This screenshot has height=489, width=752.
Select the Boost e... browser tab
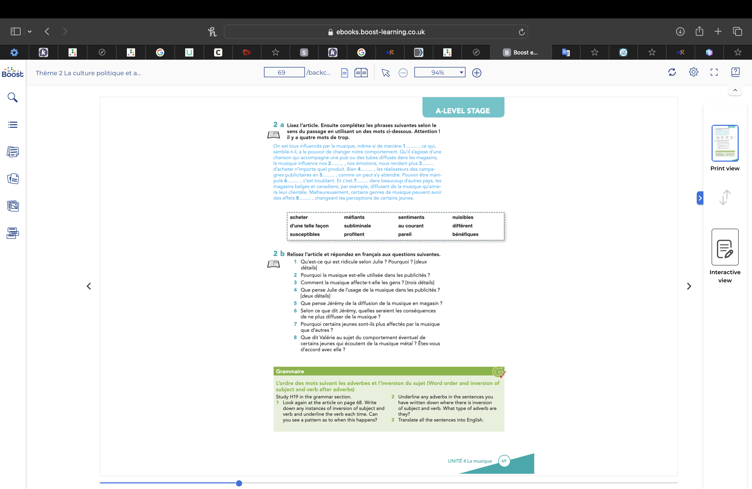[521, 52]
